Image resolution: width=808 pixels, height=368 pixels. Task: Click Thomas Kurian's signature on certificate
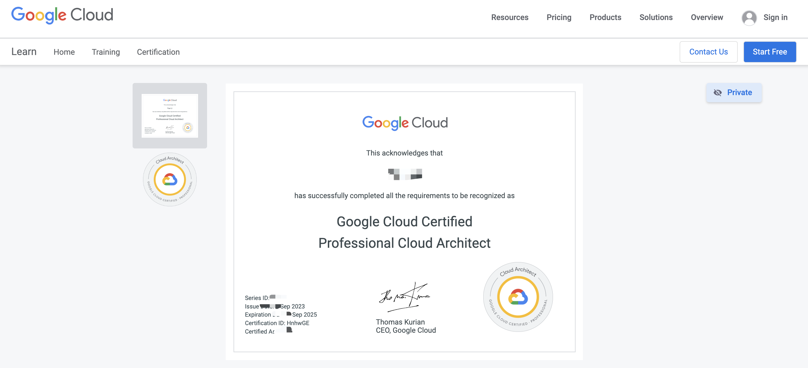pyautogui.click(x=404, y=297)
